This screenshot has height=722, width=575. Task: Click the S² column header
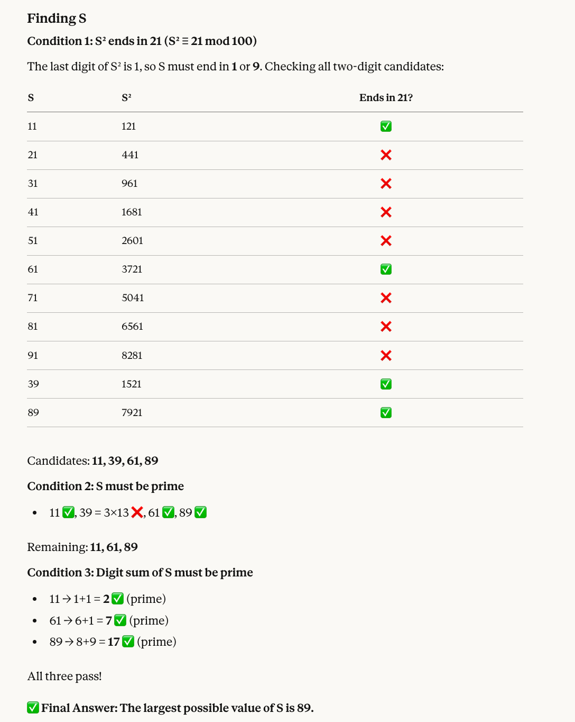pos(126,98)
